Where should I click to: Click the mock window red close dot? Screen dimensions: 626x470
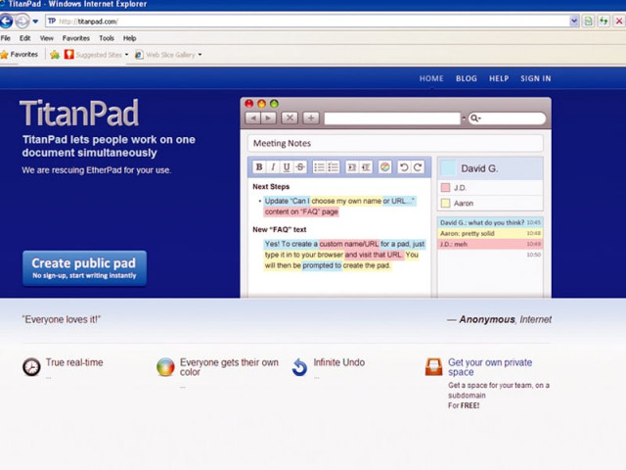(249, 104)
